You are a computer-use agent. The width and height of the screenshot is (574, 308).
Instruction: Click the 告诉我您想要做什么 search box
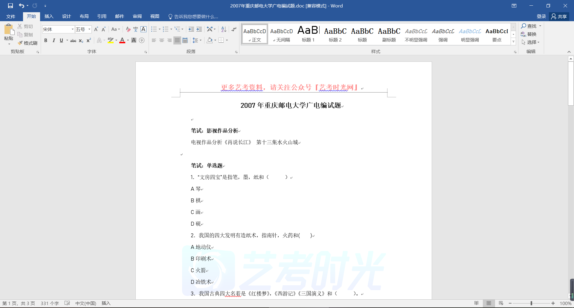coord(196,16)
